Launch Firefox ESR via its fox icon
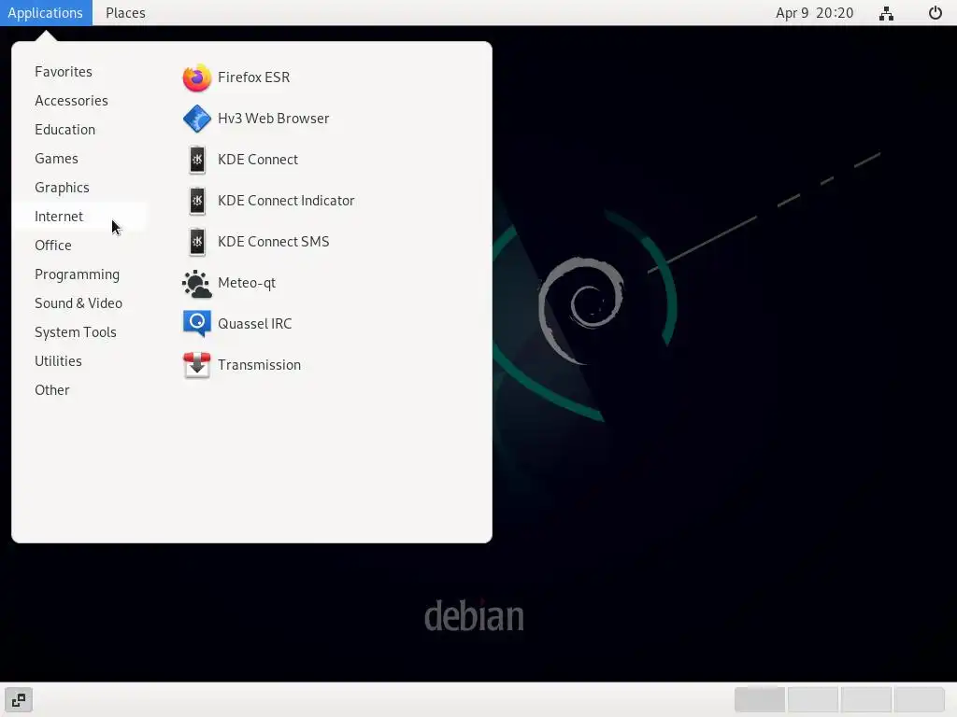This screenshot has width=957, height=717. tap(196, 77)
